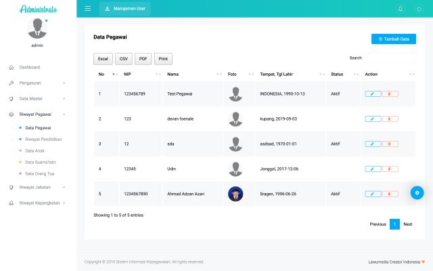Click delete trash icon for devan foenale
The image size is (433, 271).
point(390,119)
